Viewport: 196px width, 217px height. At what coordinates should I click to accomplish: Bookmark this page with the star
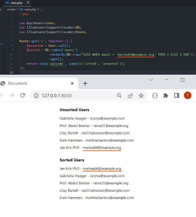(x=141, y=95)
